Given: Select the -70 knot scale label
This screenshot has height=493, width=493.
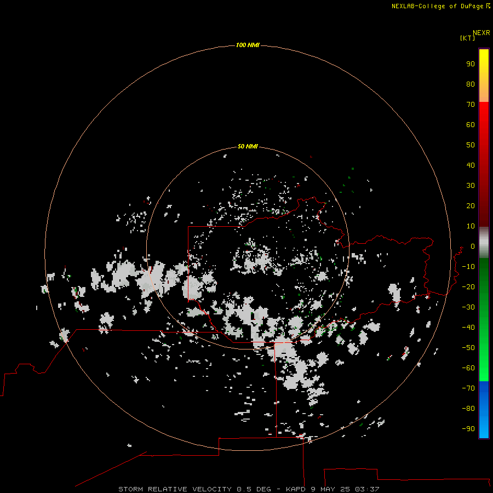Looking at the screenshot, I should [468, 388].
